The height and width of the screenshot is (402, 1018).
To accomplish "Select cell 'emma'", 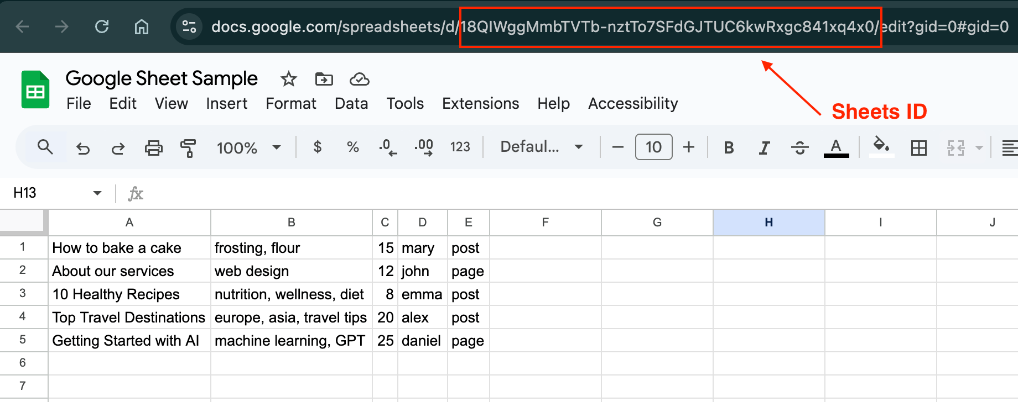I will [x=422, y=294].
